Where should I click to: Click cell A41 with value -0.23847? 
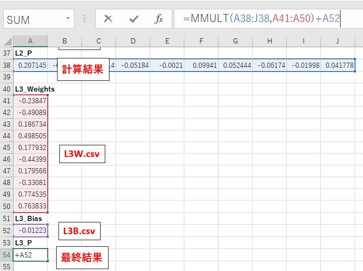[30, 101]
